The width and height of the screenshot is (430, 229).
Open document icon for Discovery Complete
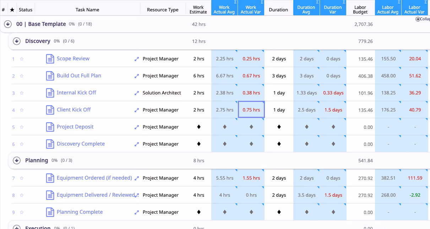pyautogui.click(x=50, y=144)
